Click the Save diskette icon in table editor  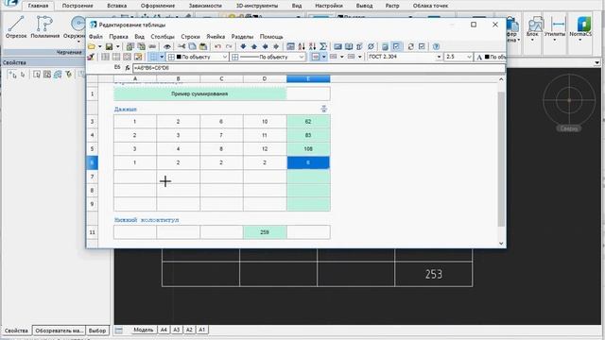point(110,46)
